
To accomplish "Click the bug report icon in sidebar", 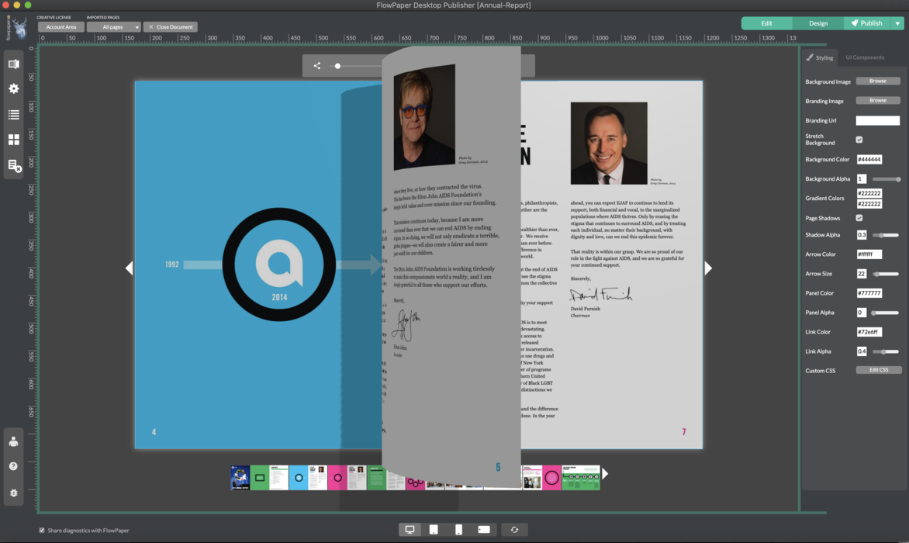I will (13, 493).
